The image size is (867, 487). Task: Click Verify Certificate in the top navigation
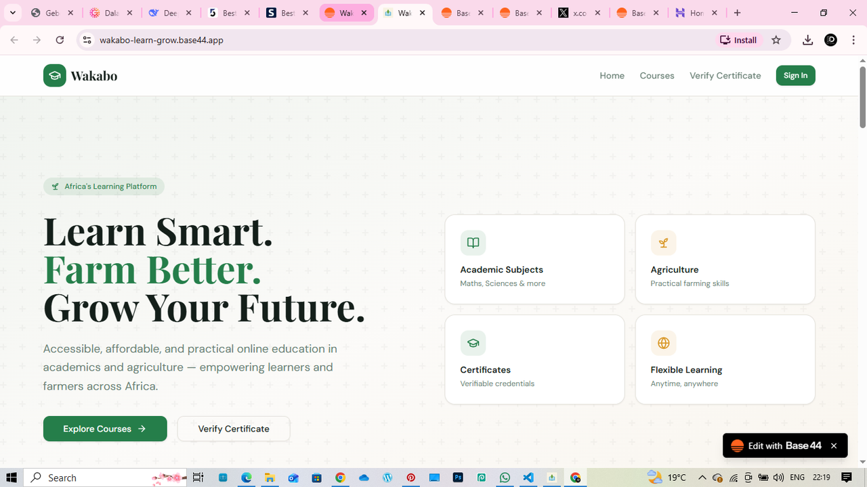(725, 76)
